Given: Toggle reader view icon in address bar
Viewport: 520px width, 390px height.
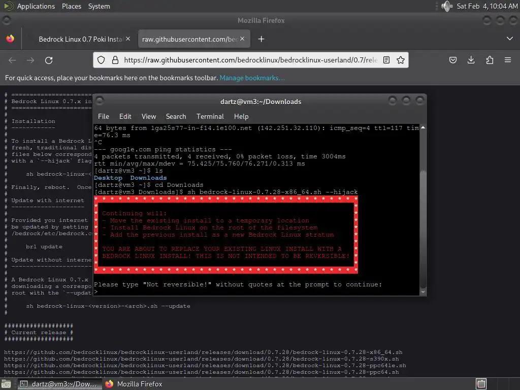Looking at the screenshot, I should (386, 60).
